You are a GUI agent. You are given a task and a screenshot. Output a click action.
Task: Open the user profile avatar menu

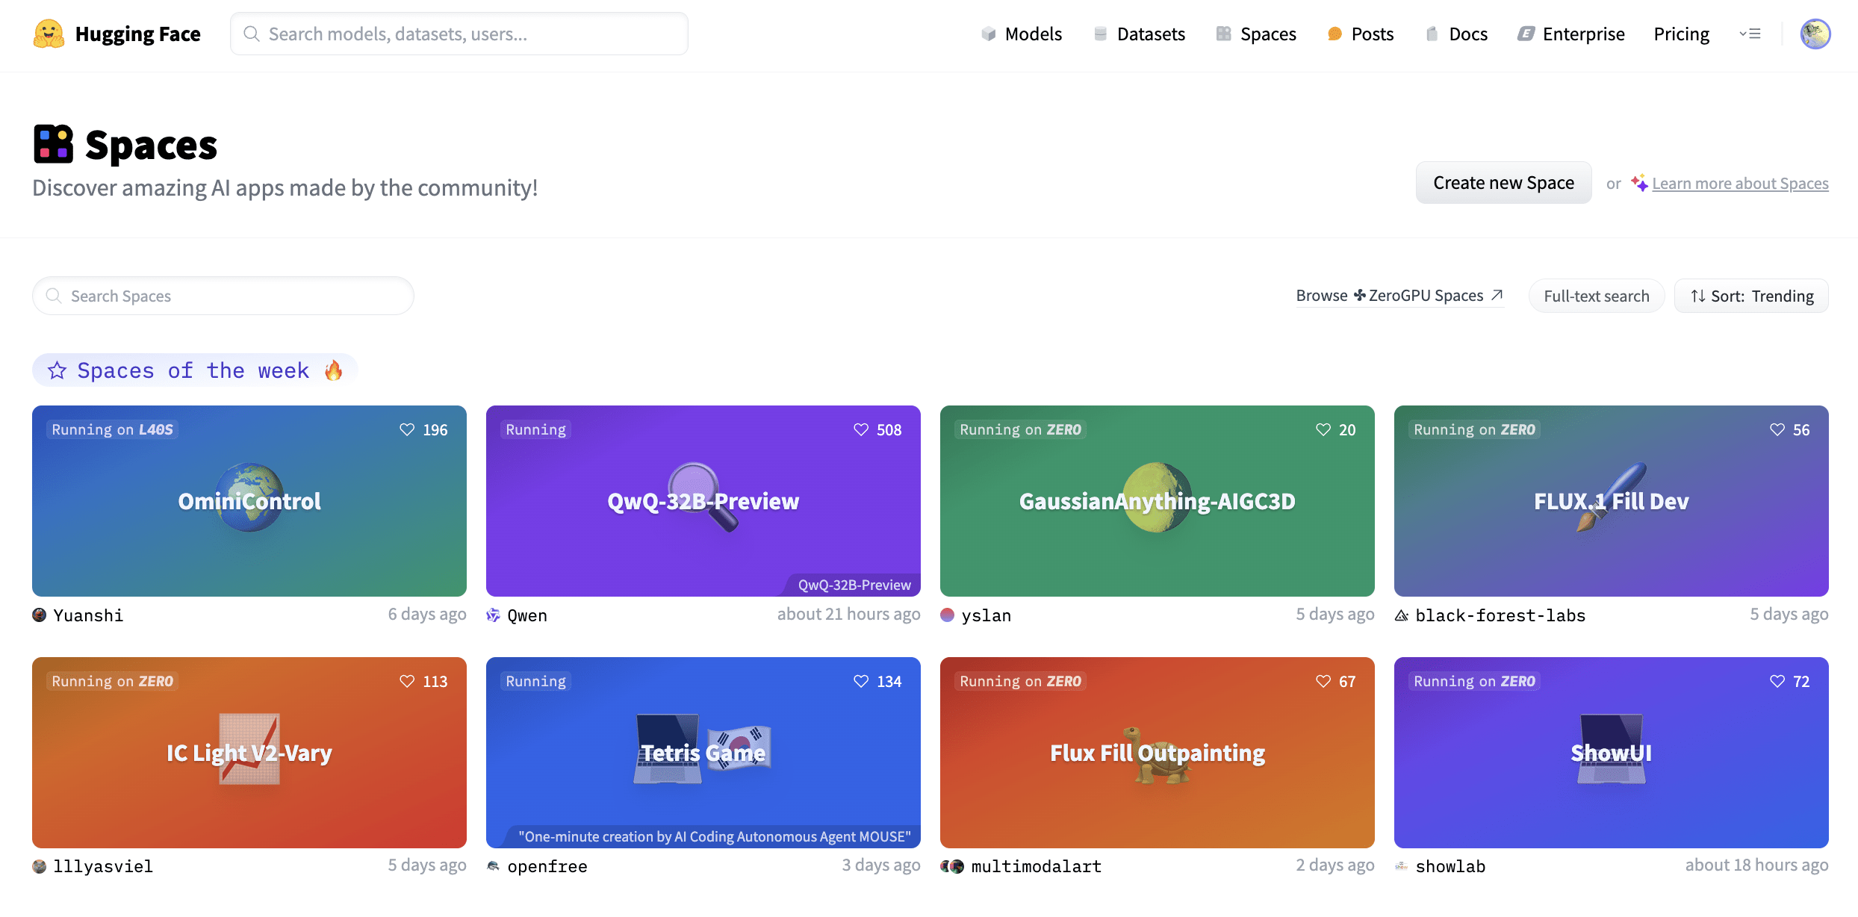1815,34
